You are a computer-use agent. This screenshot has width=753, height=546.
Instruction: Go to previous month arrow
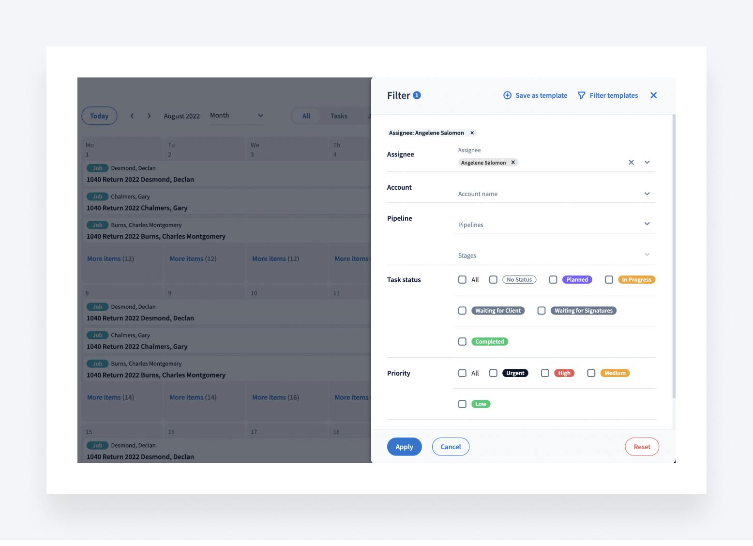(x=132, y=116)
